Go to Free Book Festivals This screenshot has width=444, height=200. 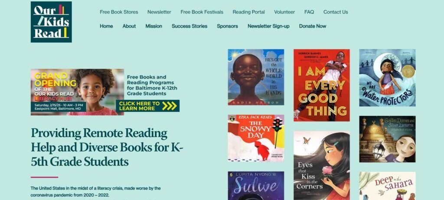[202, 12]
